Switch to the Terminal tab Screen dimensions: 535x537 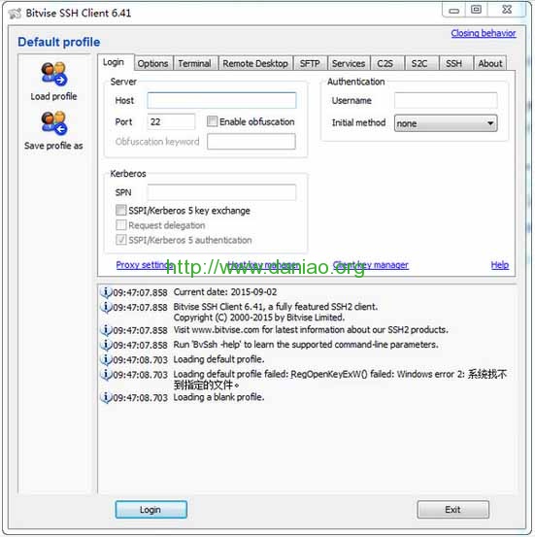[194, 64]
